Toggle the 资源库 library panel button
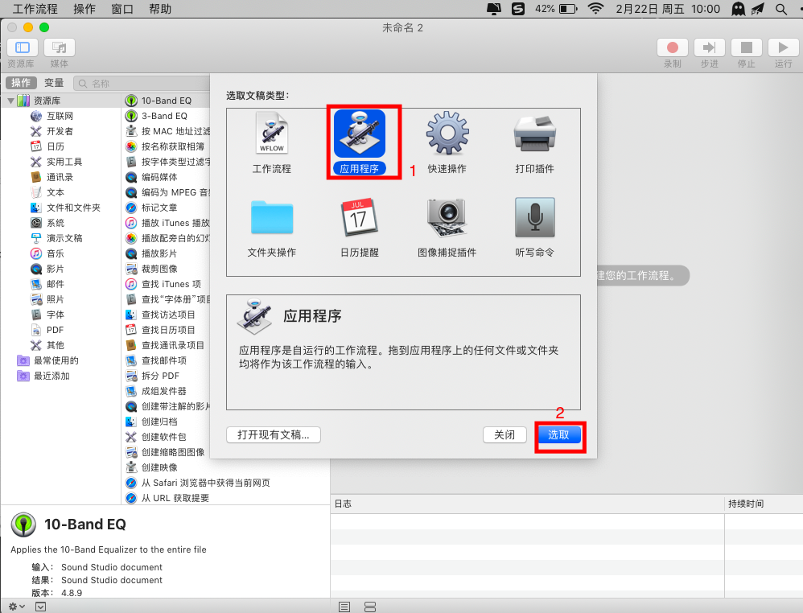 [x=22, y=48]
